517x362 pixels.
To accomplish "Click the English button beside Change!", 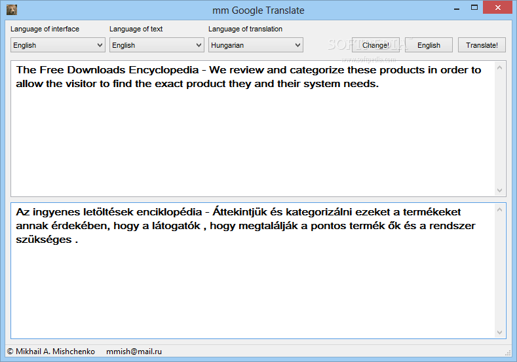I will [429, 45].
